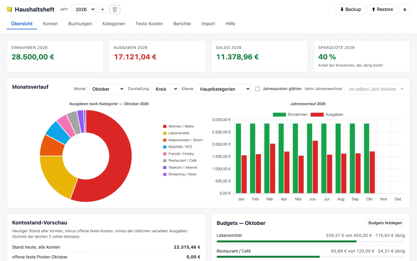This screenshot has width=417, height=261.
Task: Go to Feste Kosten tab
Action: tap(149, 24)
